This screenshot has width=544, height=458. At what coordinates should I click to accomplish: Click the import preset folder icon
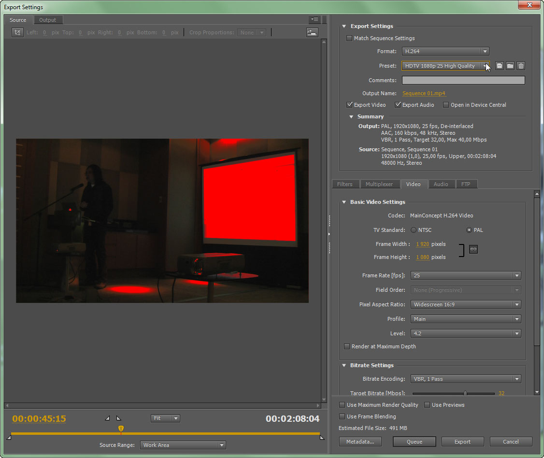[510, 66]
